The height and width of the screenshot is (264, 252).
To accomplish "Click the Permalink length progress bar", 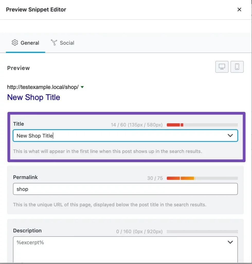I will coord(202,178).
